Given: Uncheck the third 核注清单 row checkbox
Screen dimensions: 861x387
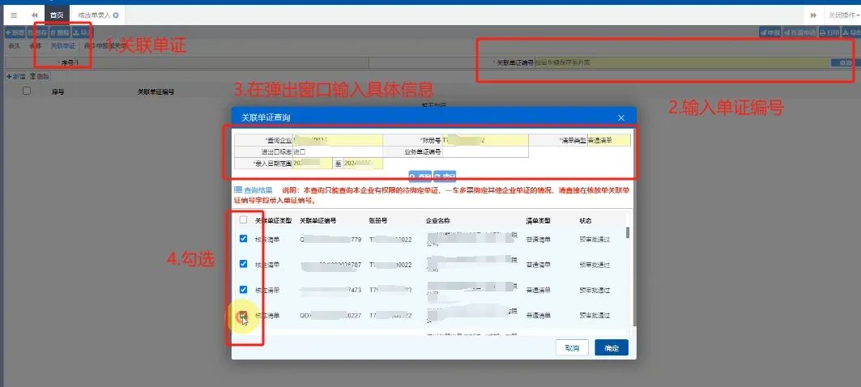Looking at the screenshot, I should pos(243,289).
